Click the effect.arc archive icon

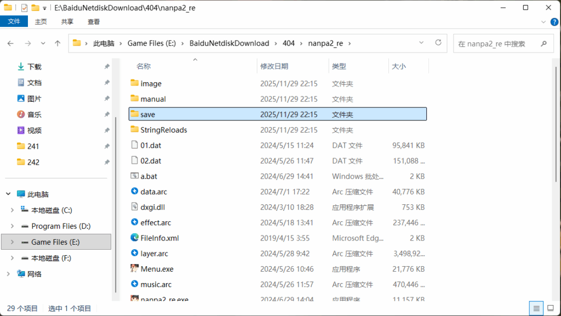point(135,222)
